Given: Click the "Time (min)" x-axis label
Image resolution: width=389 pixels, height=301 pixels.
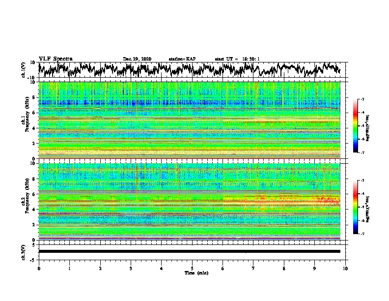Looking at the screenshot, I should 196,273.
